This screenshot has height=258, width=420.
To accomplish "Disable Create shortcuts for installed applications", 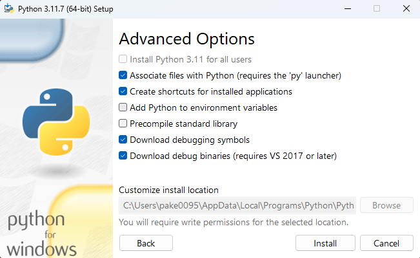I will click(123, 91).
